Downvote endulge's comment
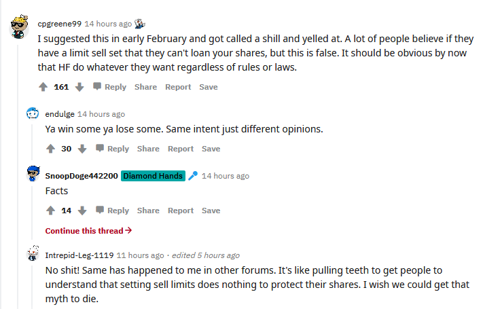483x309 pixels. (x=82, y=149)
